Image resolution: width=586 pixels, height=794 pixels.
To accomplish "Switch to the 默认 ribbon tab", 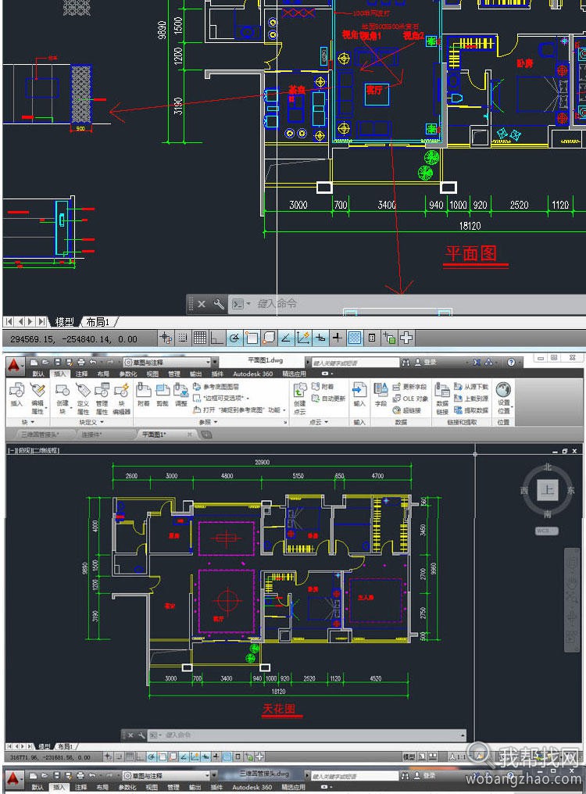I will 38,374.
